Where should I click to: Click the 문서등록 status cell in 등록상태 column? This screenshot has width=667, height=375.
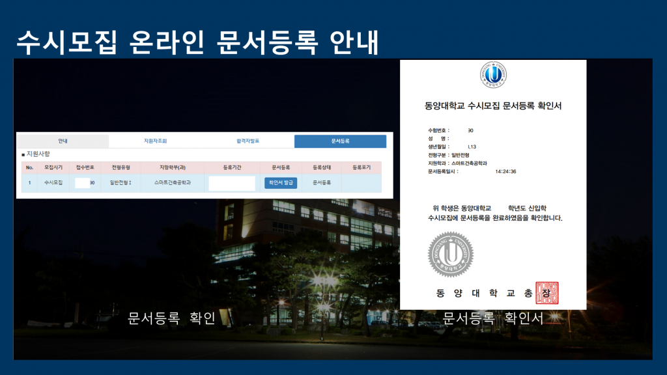[x=322, y=183]
